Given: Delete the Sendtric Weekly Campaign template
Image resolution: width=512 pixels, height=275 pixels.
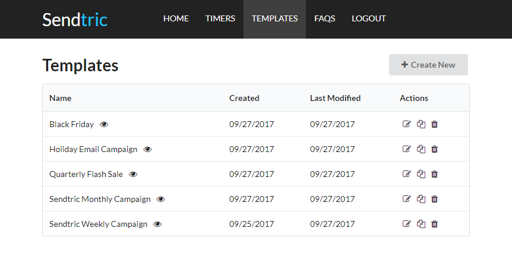Looking at the screenshot, I should 435,224.
